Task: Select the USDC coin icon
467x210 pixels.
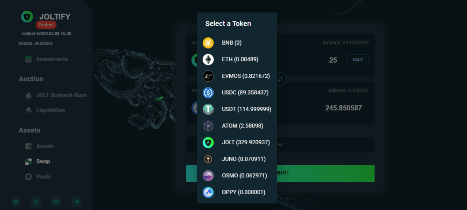Action: click(208, 93)
